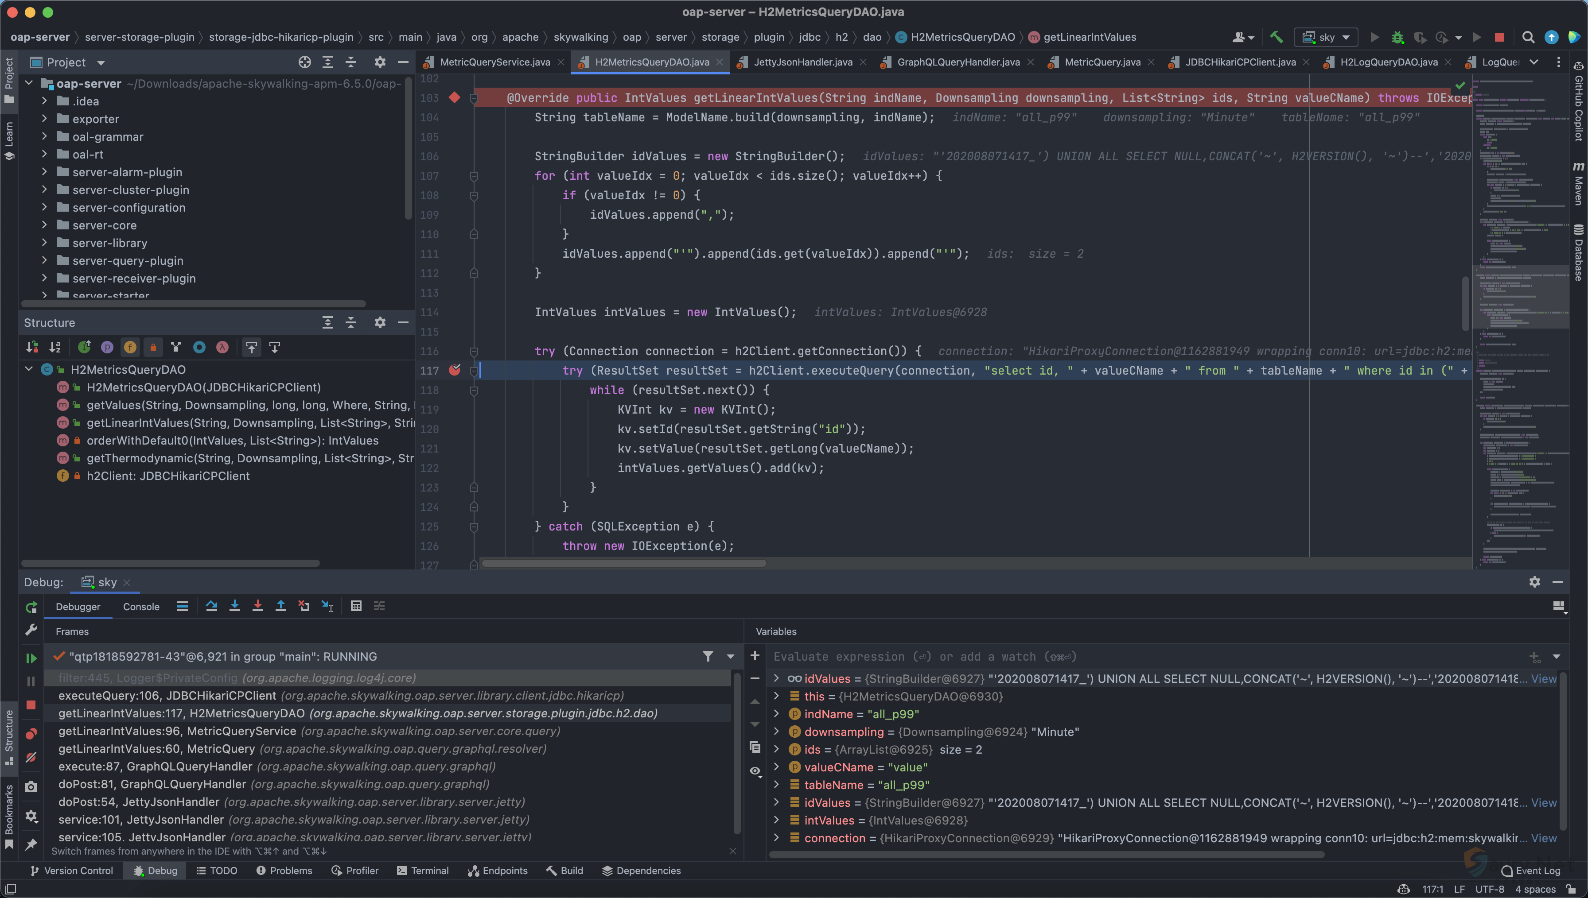The width and height of the screenshot is (1588, 898).
Task: Expand the ids variable in Variables panel
Action: (x=777, y=749)
